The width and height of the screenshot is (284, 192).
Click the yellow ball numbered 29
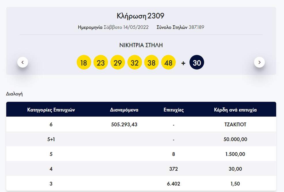pyautogui.click(x=118, y=63)
